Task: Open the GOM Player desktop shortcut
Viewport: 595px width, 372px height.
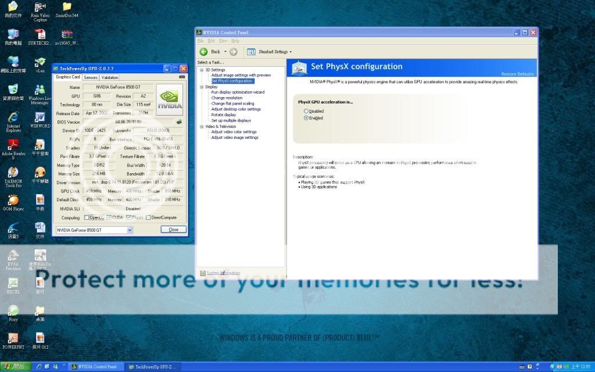Action: coord(13,200)
